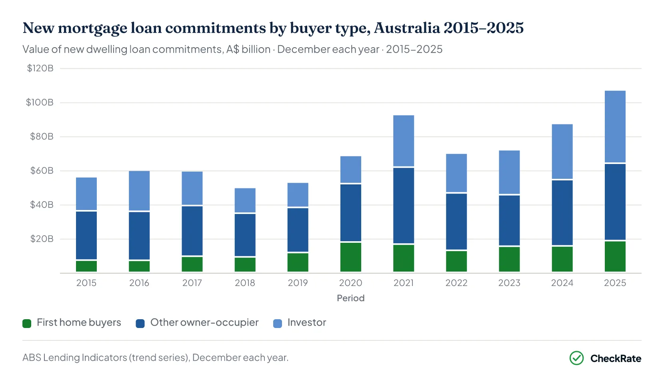This screenshot has width=664, height=382.
Task: Click the 2017 Other owner-occupier bar segment
Action: coord(192,231)
